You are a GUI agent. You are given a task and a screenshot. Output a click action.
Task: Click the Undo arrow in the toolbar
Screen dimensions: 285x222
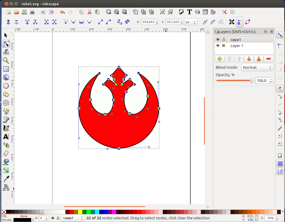coord(62,12)
